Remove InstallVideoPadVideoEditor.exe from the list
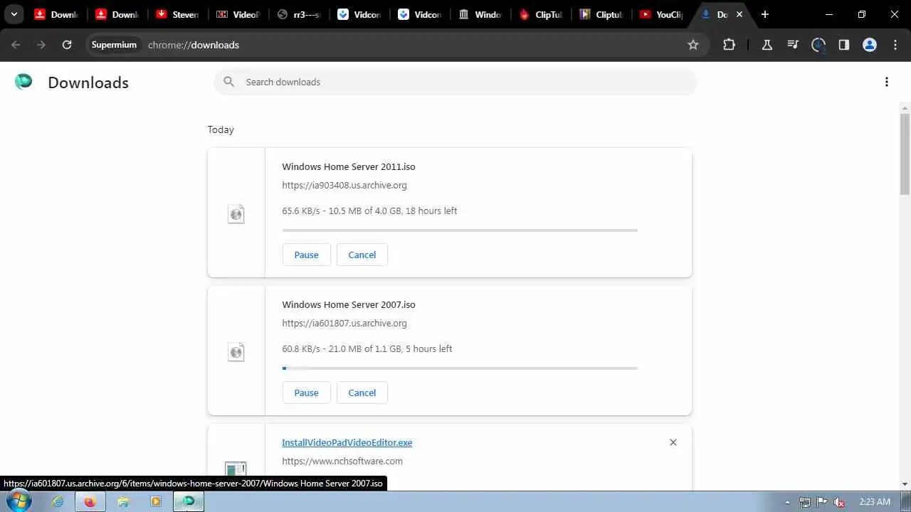The width and height of the screenshot is (911, 512). [x=673, y=442]
